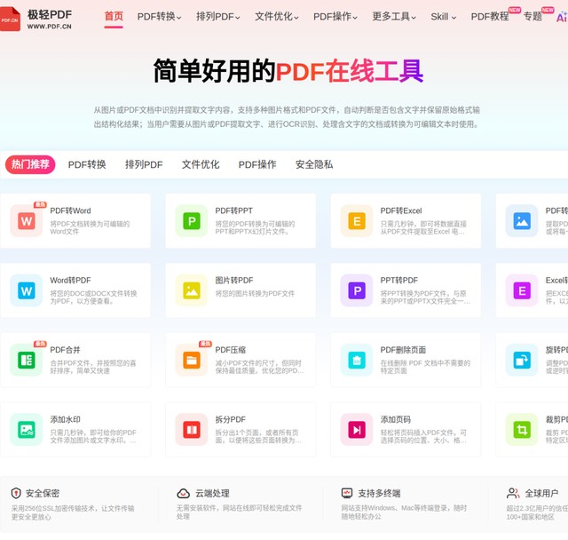Image resolution: width=568 pixels, height=540 pixels.
Task: Open the 拆分PDF red split icon
Action: (x=192, y=430)
